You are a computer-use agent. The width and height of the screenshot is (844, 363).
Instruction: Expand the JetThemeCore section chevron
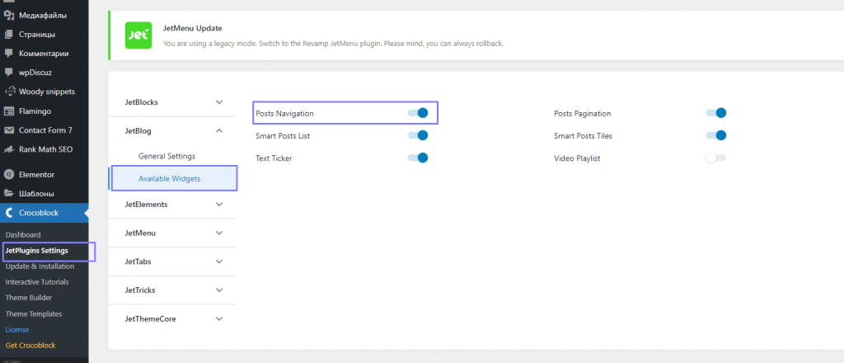click(219, 318)
